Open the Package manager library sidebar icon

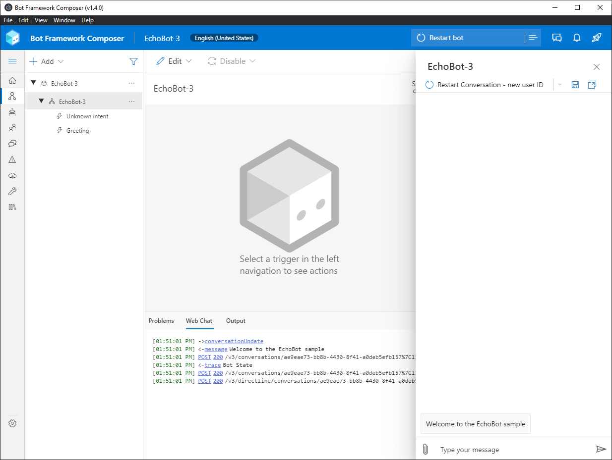click(x=12, y=207)
